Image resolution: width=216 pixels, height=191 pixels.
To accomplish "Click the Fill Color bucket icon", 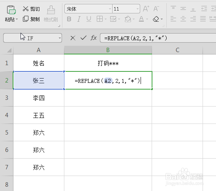I will click(x=128, y=19).
